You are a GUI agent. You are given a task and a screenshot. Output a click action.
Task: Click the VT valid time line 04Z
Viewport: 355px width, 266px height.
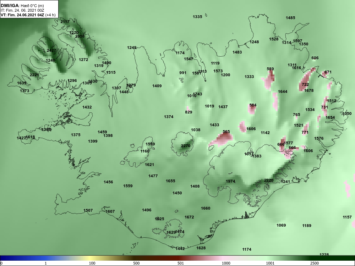coord(28,15)
